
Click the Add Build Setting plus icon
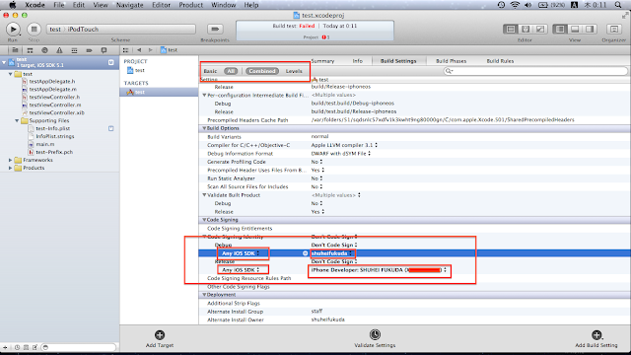pyautogui.click(x=596, y=335)
